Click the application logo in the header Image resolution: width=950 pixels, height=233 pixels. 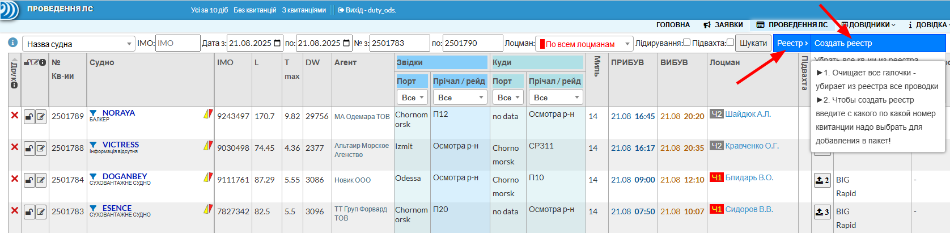(x=9, y=10)
